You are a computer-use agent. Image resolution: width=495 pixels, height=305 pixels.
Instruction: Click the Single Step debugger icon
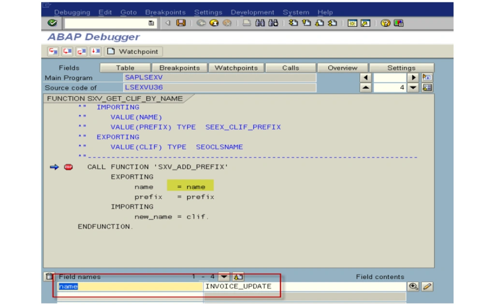[53, 51]
